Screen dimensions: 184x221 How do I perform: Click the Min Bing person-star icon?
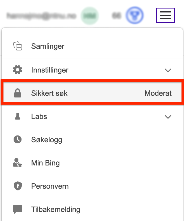point(18,163)
